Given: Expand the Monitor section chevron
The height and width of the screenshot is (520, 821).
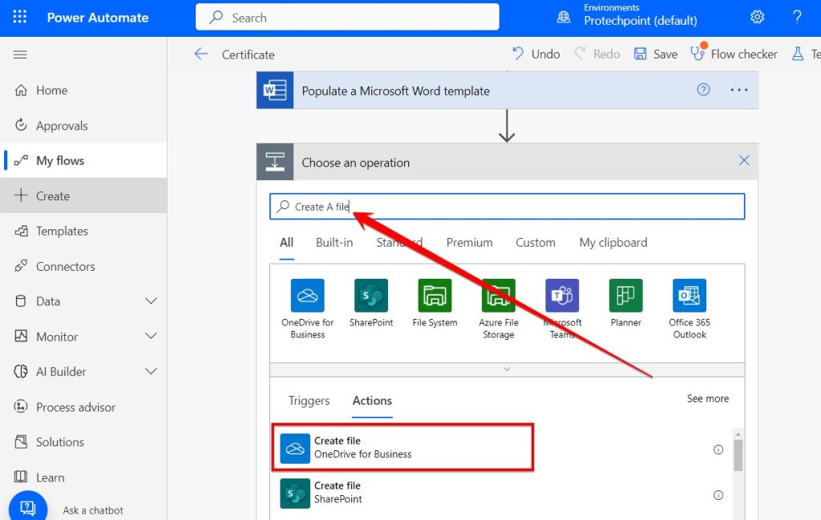Looking at the screenshot, I should (x=151, y=337).
